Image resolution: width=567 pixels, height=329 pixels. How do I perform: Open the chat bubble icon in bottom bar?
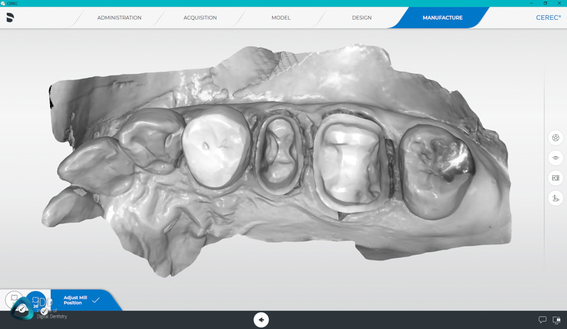542,320
